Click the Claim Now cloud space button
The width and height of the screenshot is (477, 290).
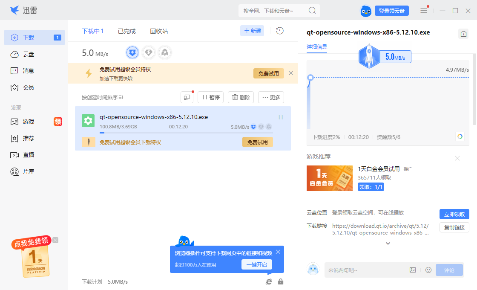coord(454,214)
